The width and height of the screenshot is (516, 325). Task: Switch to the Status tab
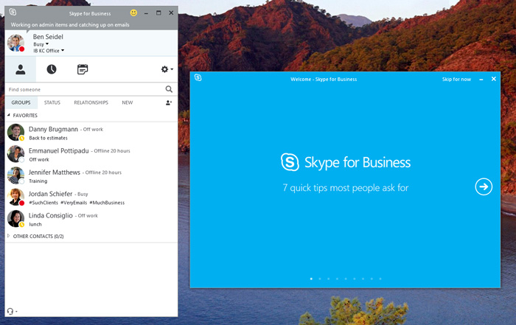click(x=52, y=102)
